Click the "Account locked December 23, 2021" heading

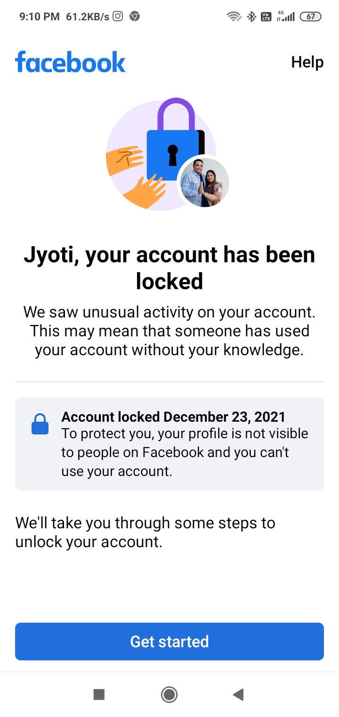[173, 417]
